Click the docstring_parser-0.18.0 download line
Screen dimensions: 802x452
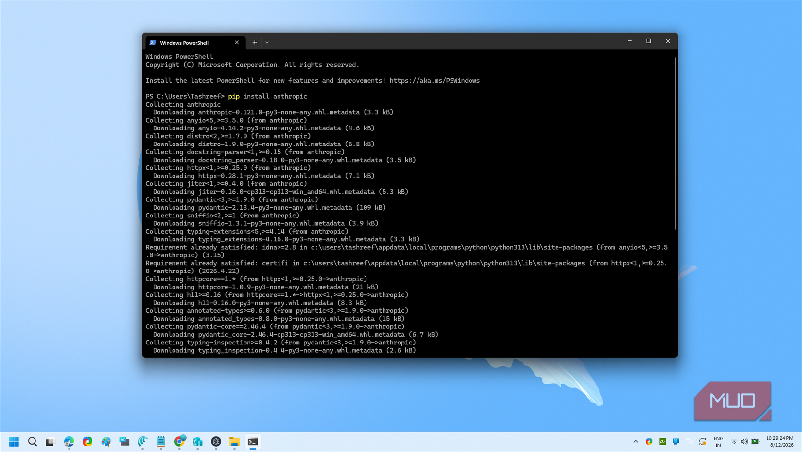point(284,160)
